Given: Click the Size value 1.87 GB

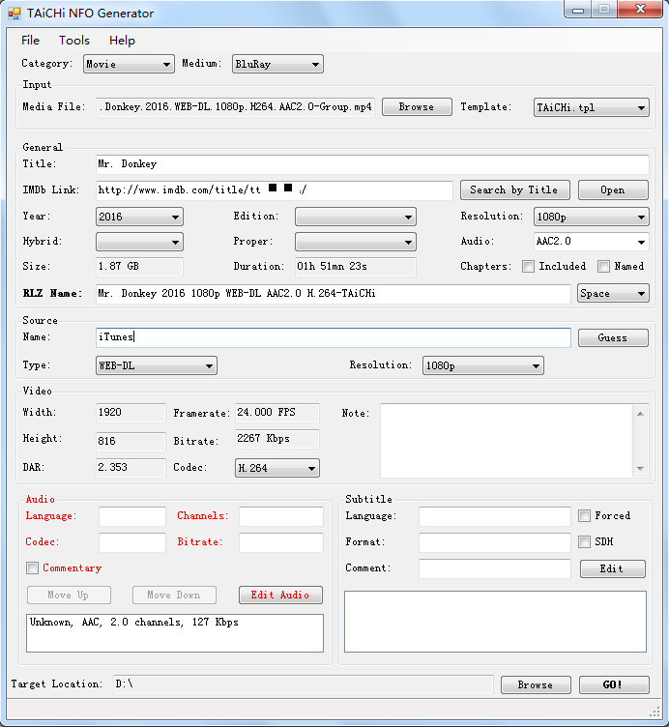Looking at the screenshot, I should click(139, 267).
